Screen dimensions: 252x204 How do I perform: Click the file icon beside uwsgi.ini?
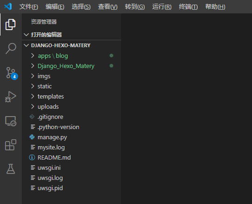(33, 167)
